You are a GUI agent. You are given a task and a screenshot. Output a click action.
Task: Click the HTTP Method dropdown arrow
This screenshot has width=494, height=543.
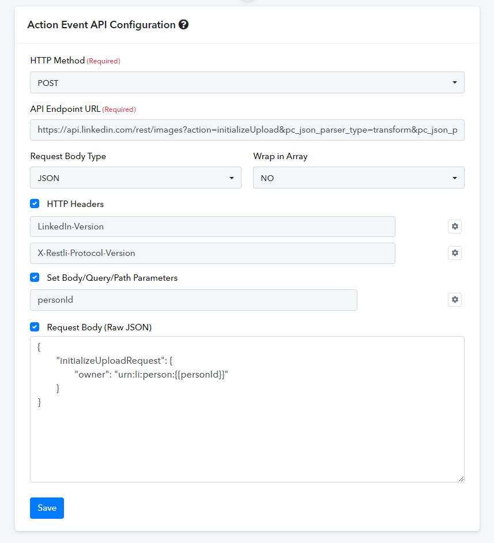pyautogui.click(x=455, y=82)
